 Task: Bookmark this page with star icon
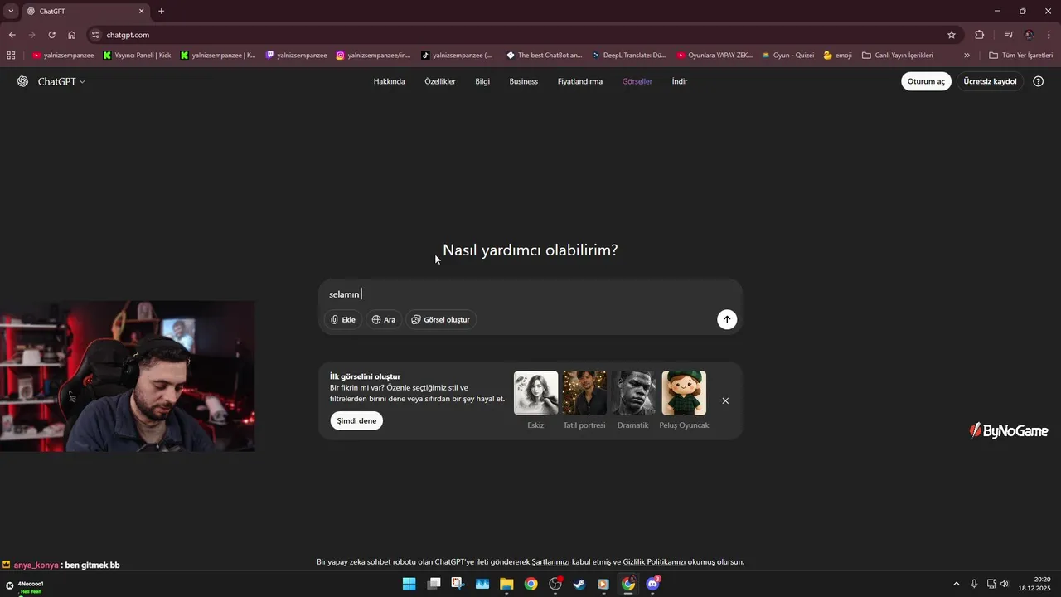coord(952,35)
